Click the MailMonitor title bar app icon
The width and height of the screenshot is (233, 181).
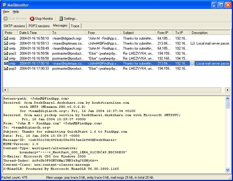(4, 5)
